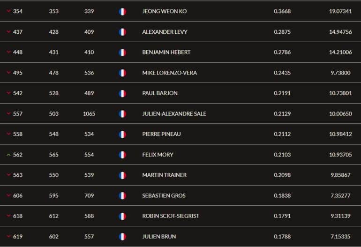Image resolution: width=361 pixels, height=247 pixels.
Task: Click the 0.3668 average points value
Action: [x=282, y=11]
